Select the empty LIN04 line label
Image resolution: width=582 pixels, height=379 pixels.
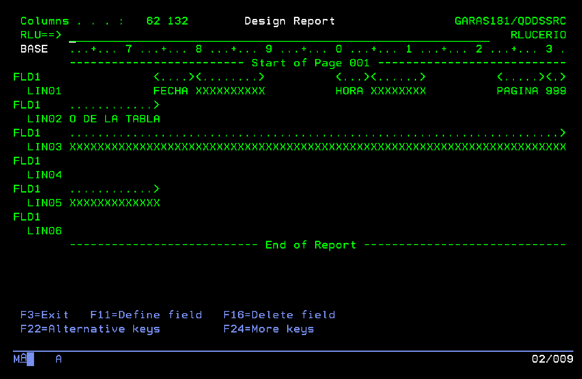(x=44, y=175)
